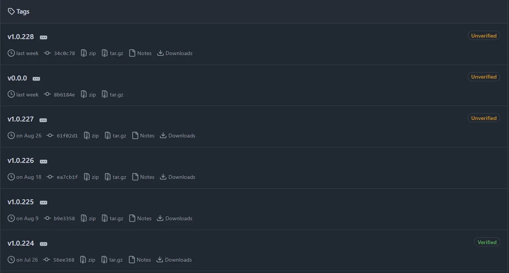Image resolution: width=509 pixels, height=273 pixels.
Task: Click the Notes file icon for v1.0.226
Action: pyautogui.click(x=135, y=177)
